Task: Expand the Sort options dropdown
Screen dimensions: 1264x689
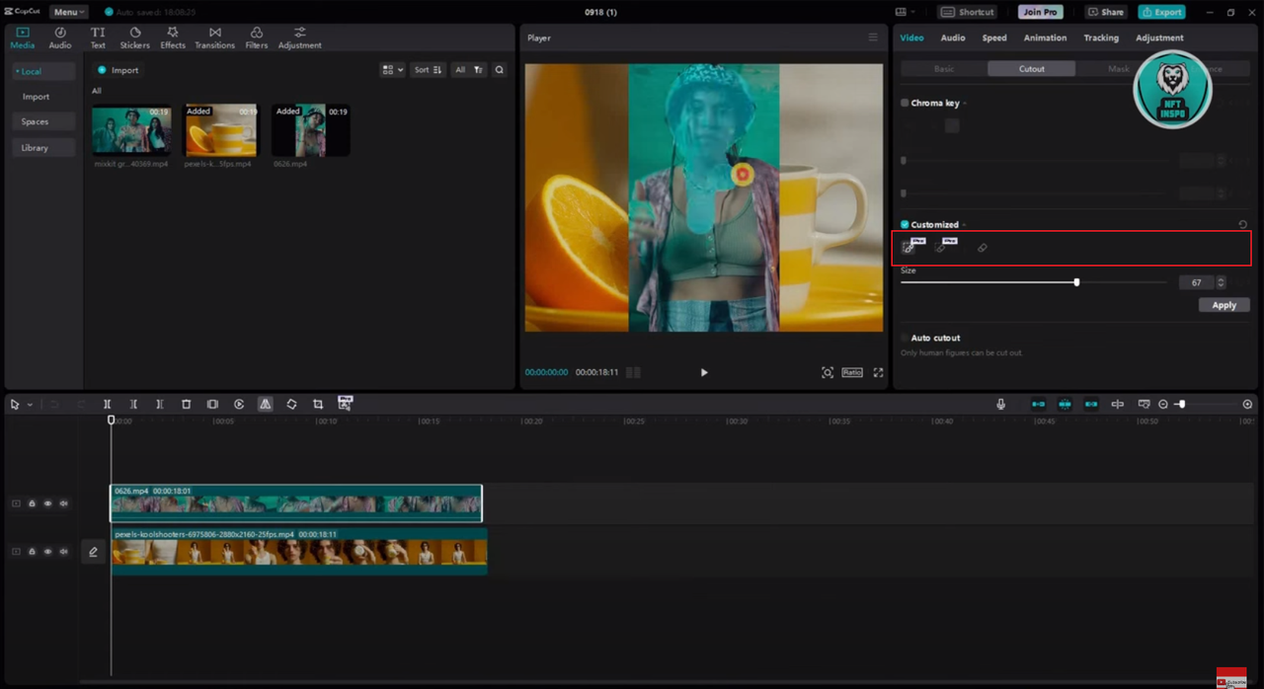Action: pyautogui.click(x=428, y=70)
